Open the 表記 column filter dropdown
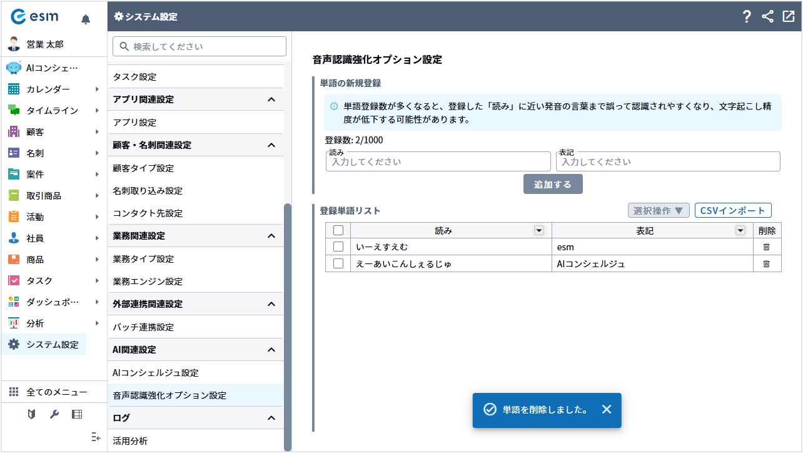 740,230
